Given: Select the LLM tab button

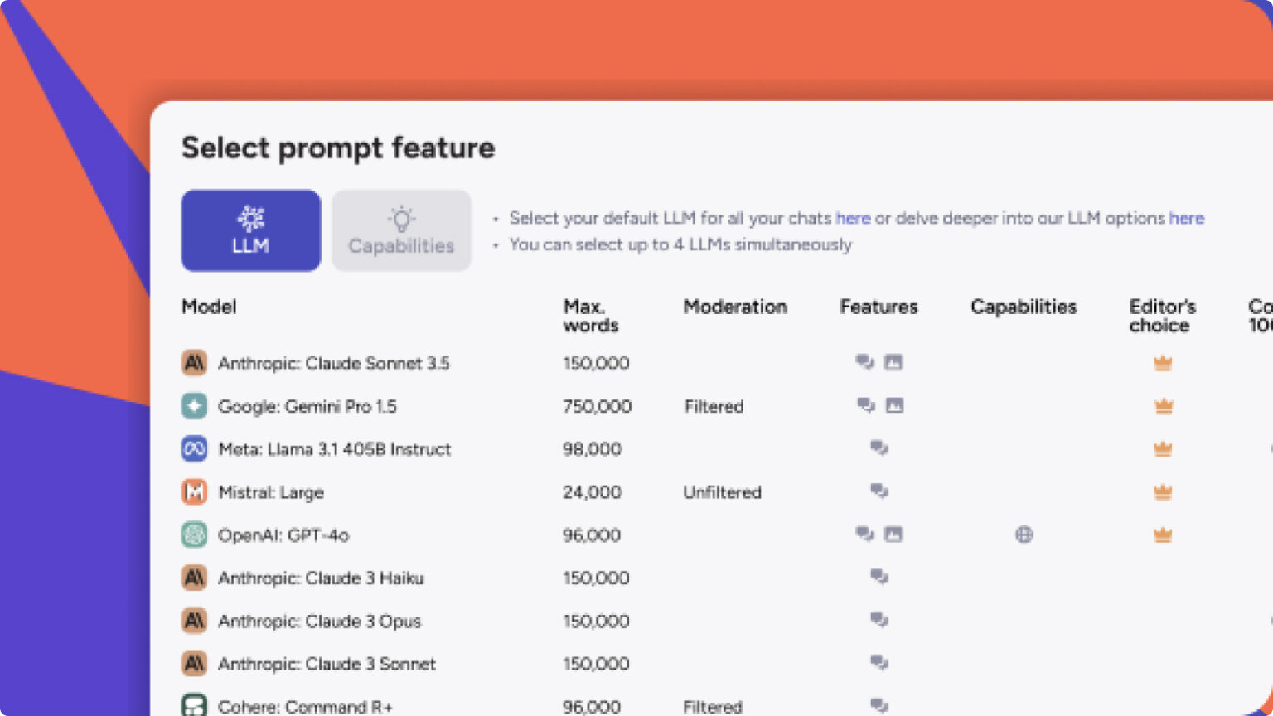Looking at the screenshot, I should point(250,230).
